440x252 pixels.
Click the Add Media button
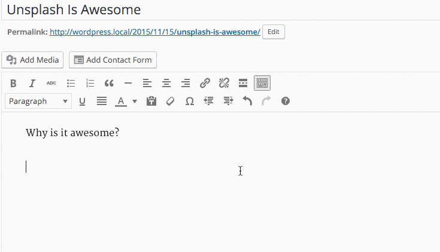click(x=33, y=60)
